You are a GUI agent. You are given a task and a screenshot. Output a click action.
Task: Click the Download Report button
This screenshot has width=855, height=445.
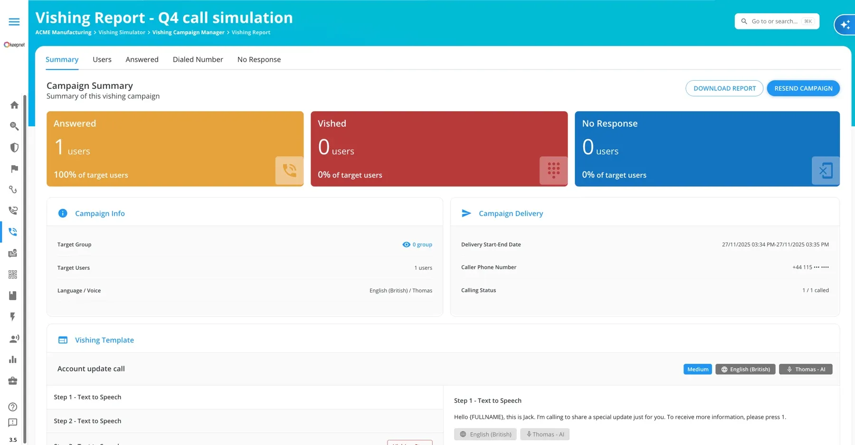[724, 88]
